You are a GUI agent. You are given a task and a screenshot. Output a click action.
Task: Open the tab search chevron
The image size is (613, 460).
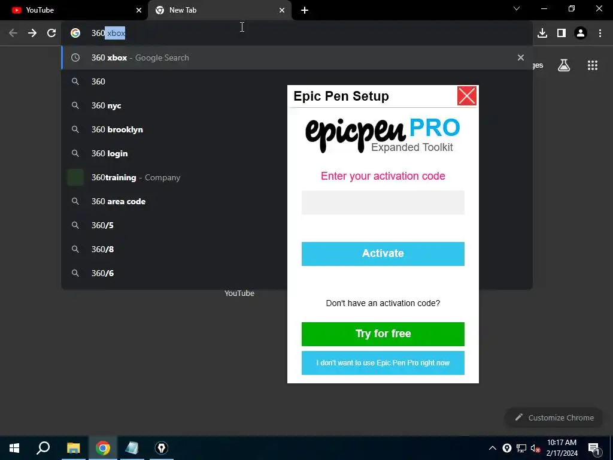pos(517,8)
